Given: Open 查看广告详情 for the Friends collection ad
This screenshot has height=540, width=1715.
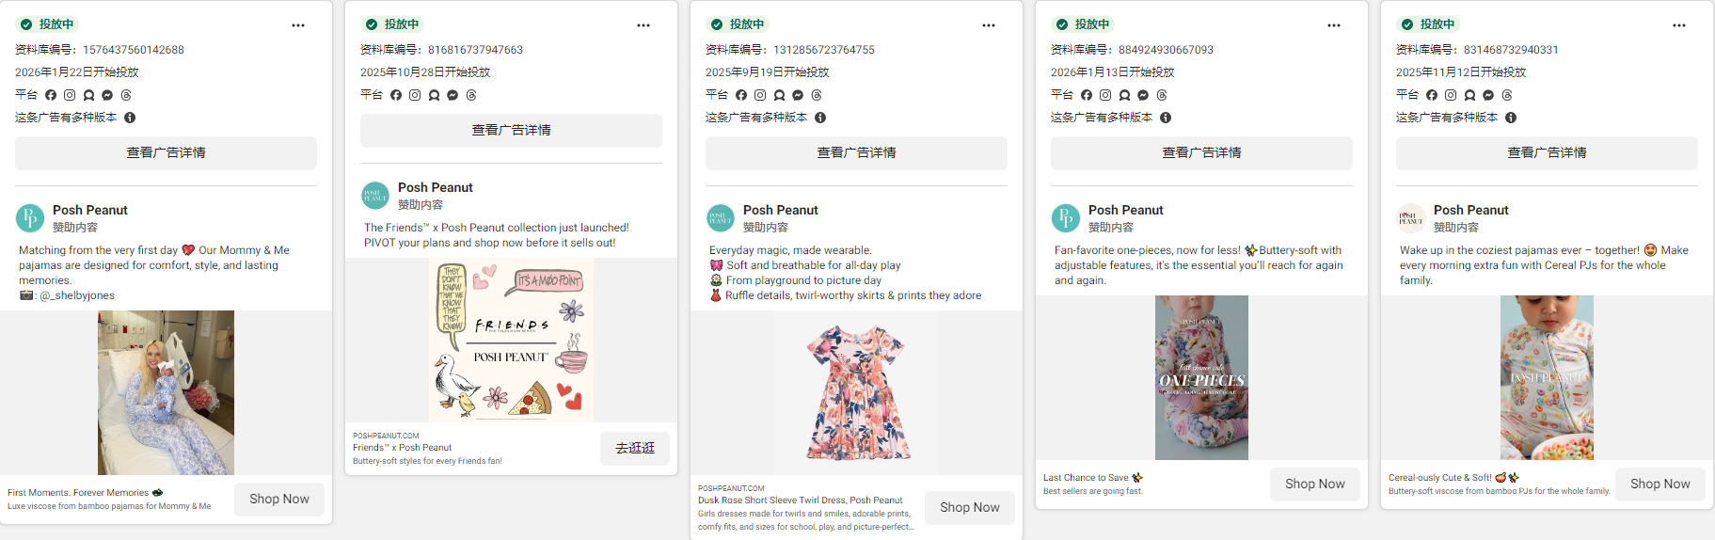Looking at the screenshot, I should 511,131.
